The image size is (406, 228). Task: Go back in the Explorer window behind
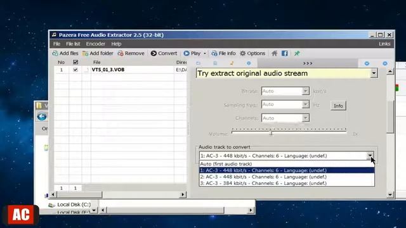point(42,117)
